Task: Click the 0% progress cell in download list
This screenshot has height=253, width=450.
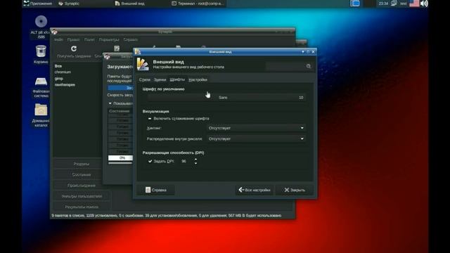Action: coord(120,157)
